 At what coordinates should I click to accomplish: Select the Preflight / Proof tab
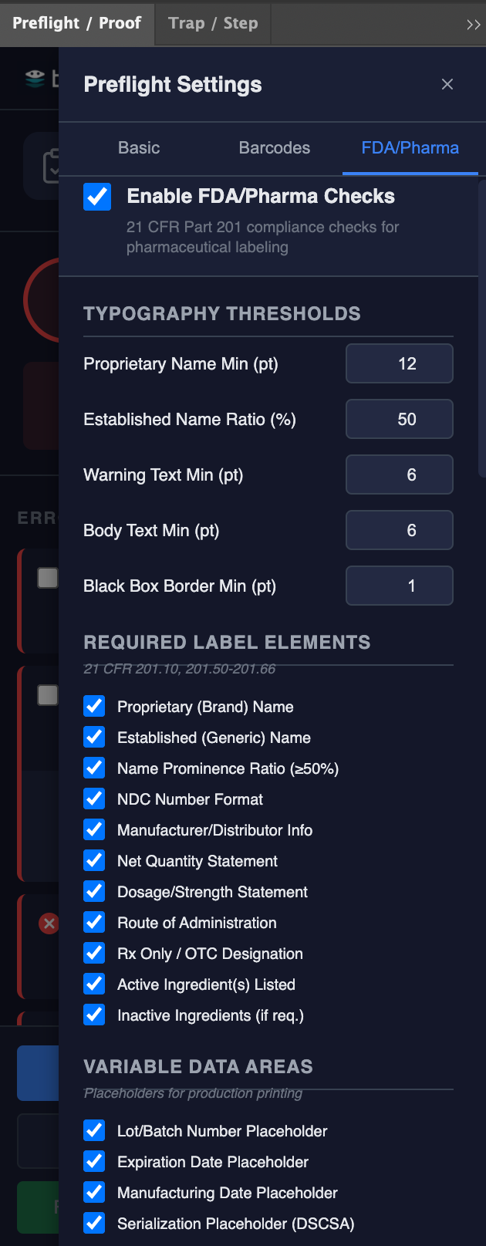pos(77,23)
